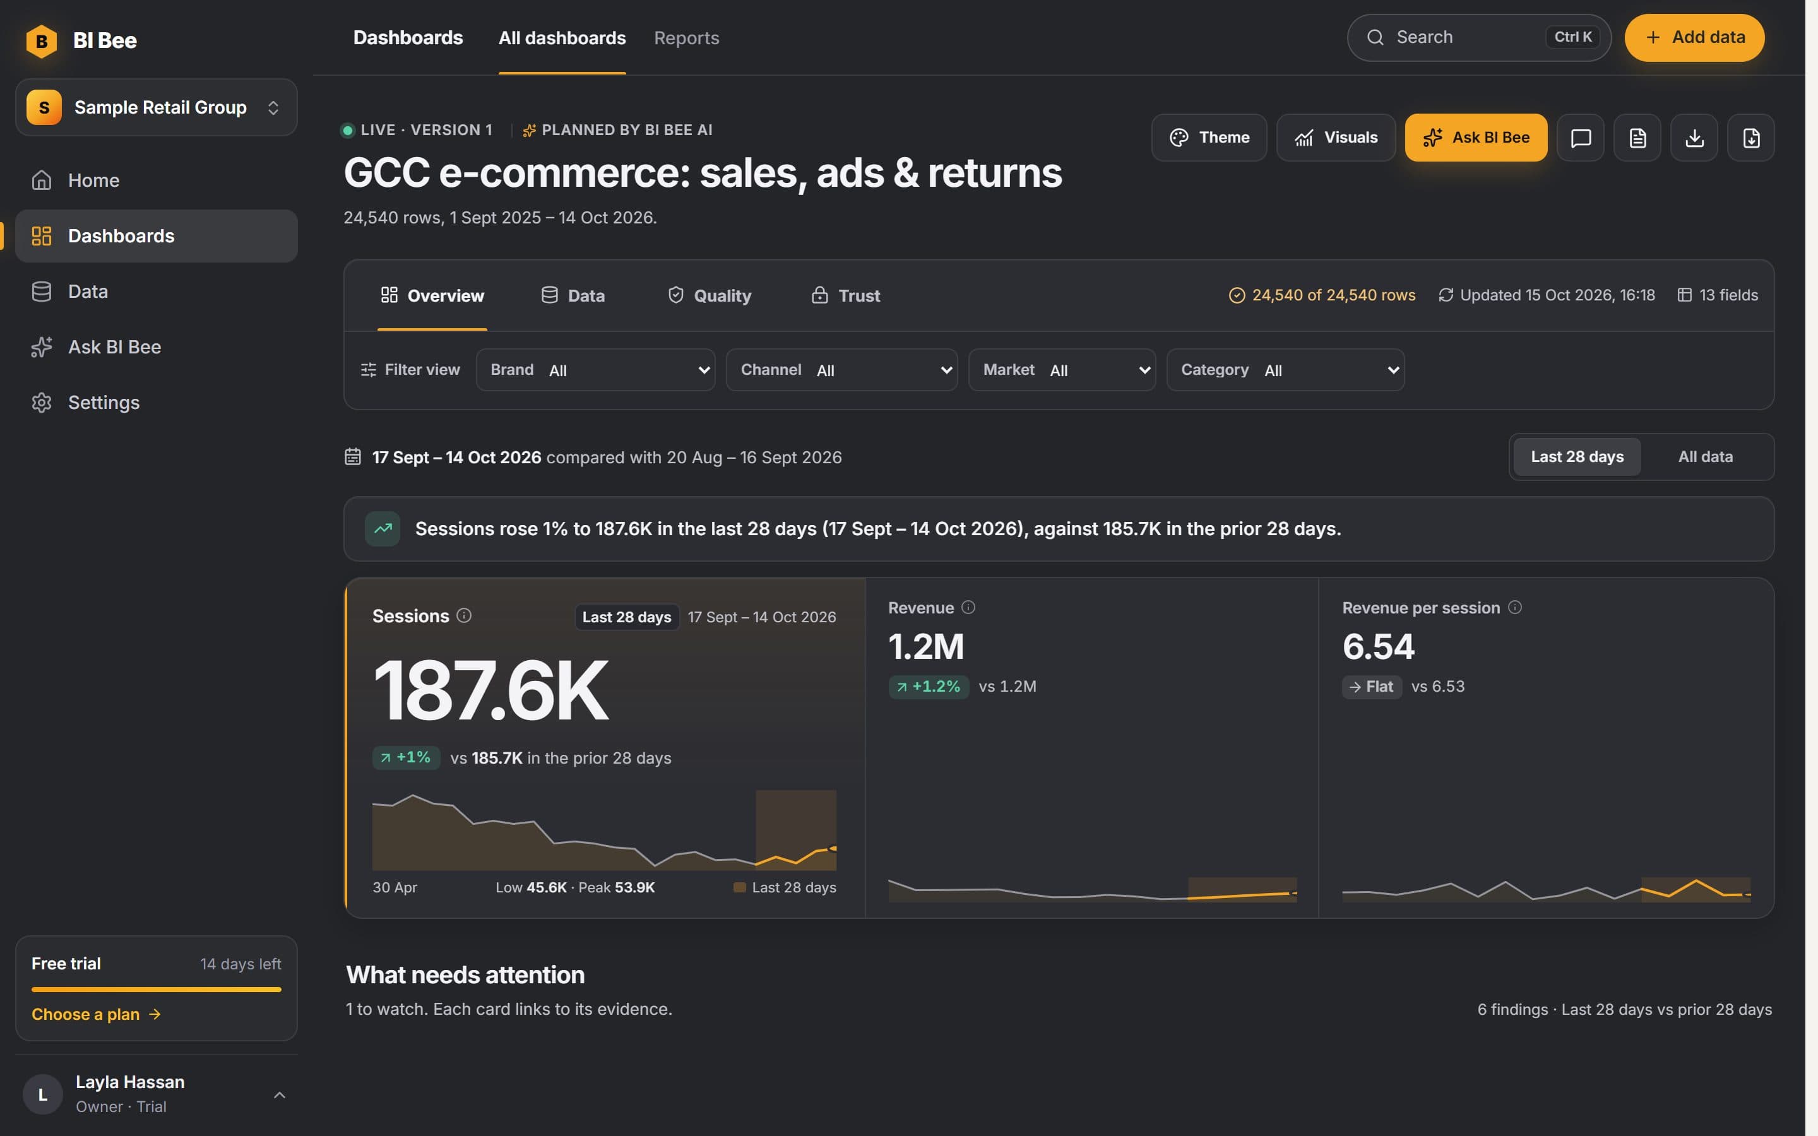Click the Revenue per session sparkline

point(1546,890)
